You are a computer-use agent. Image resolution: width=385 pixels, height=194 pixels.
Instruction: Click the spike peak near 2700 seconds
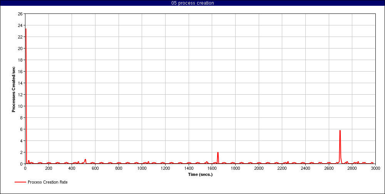coord(340,131)
